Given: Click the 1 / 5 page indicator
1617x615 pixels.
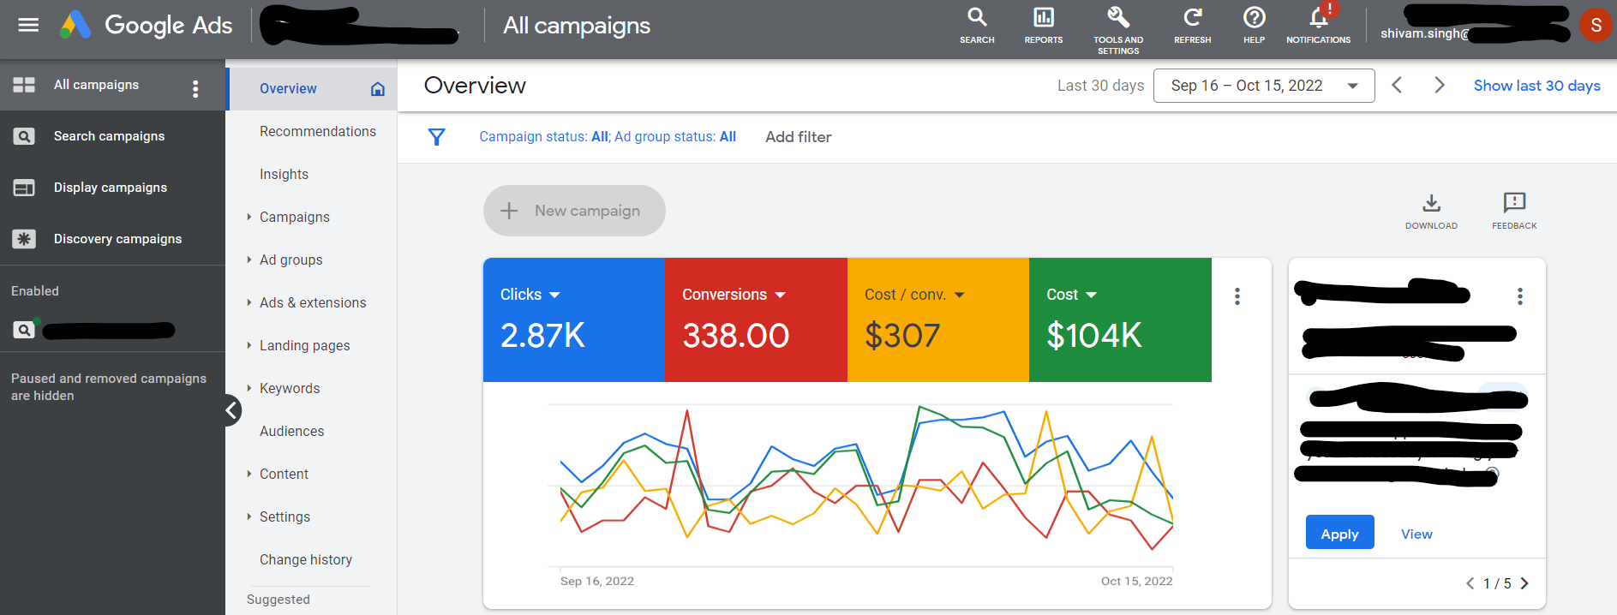Looking at the screenshot, I should click(1497, 584).
